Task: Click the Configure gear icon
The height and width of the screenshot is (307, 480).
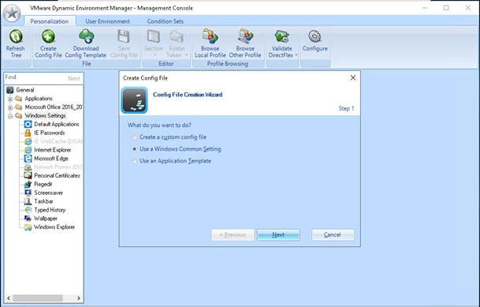Action: pos(314,37)
